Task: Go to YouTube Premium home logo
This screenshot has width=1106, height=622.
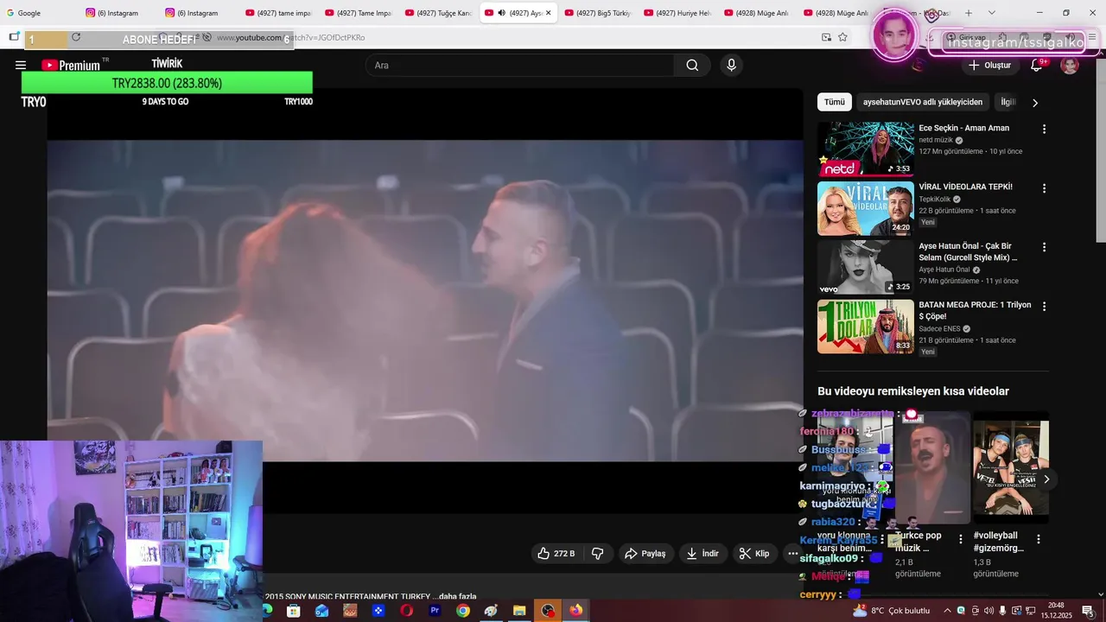Action: coord(73,65)
